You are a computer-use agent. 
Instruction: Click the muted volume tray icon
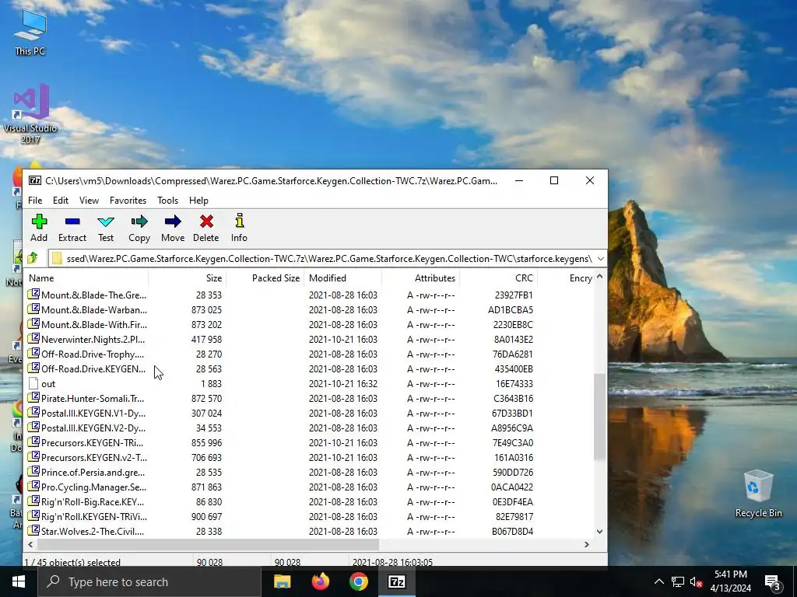pyautogui.click(x=696, y=582)
